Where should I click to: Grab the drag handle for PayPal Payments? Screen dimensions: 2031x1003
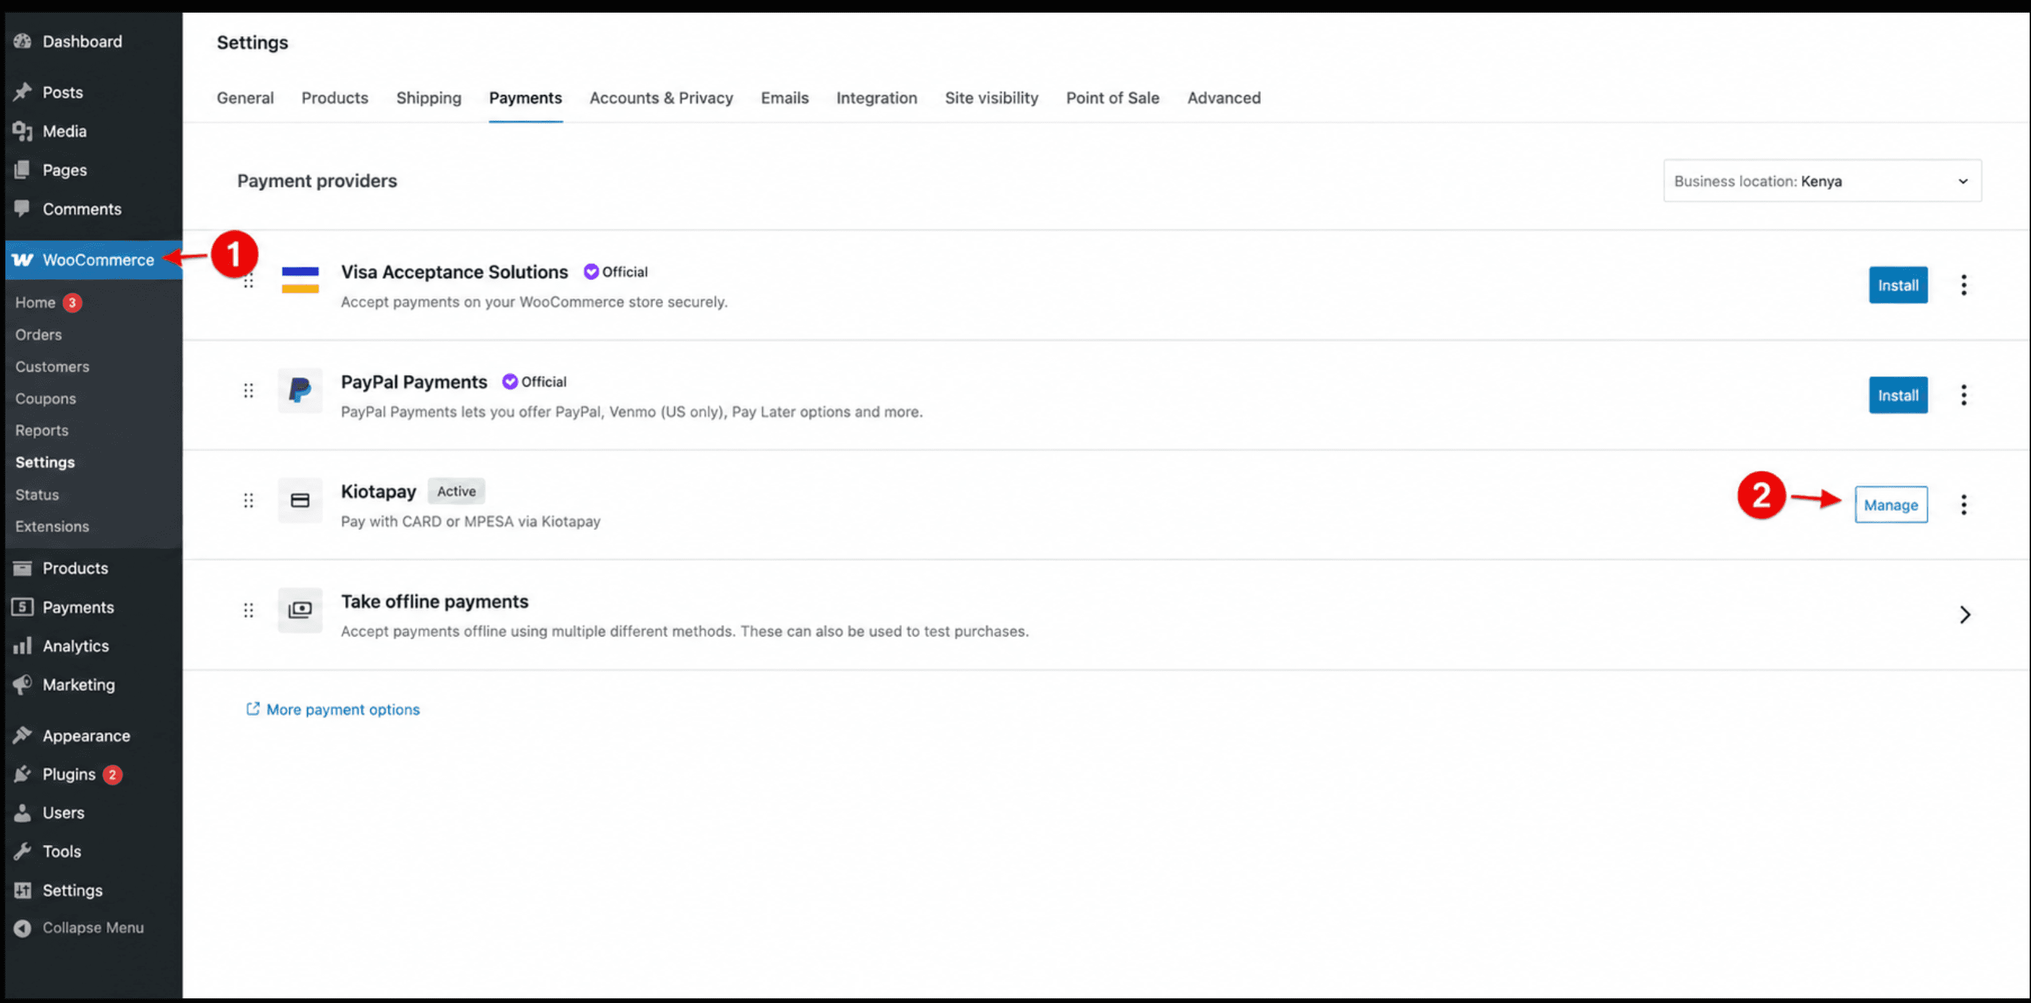[x=248, y=390]
